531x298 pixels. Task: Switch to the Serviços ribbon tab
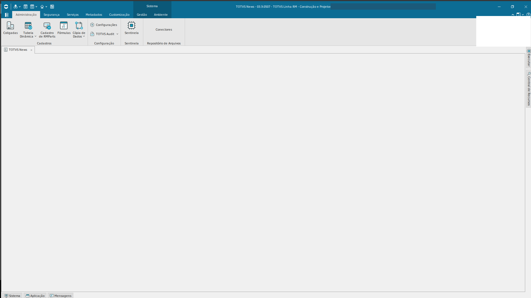tap(73, 15)
